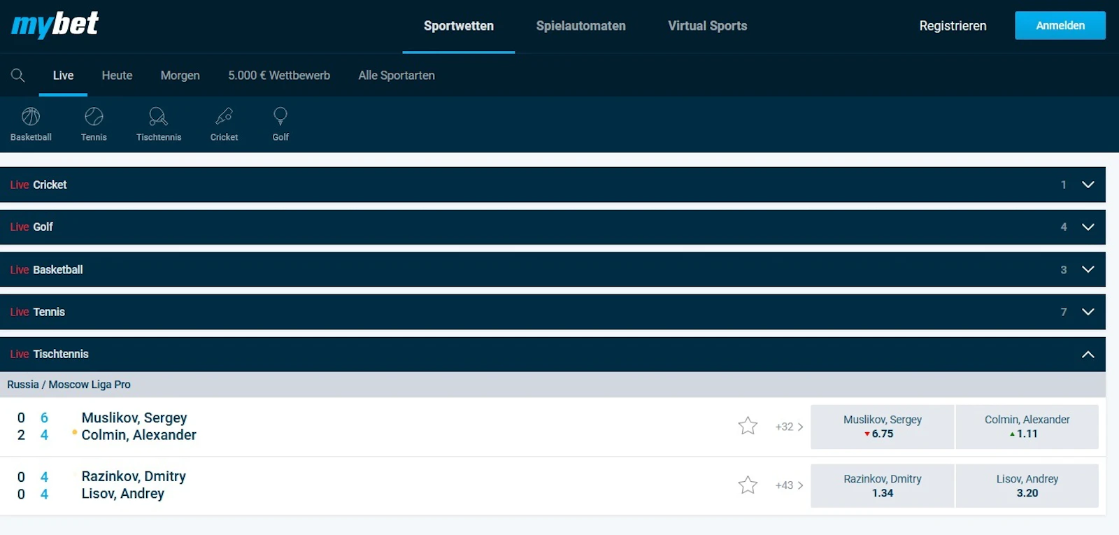Expand the Live Golf section

click(x=1088, y=227)
